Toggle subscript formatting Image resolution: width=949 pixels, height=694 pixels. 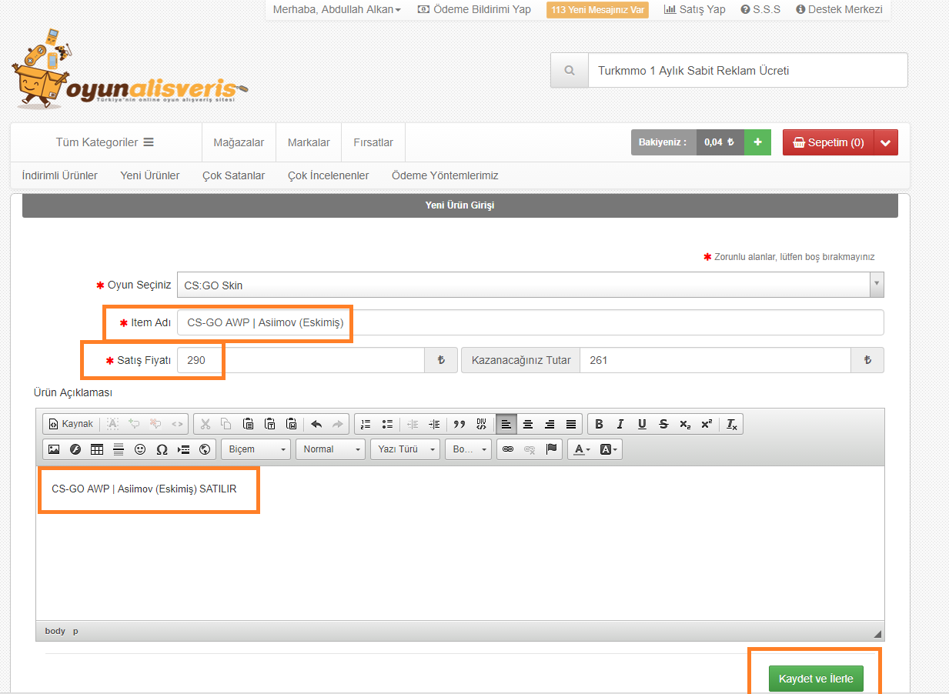pos(685,424)
